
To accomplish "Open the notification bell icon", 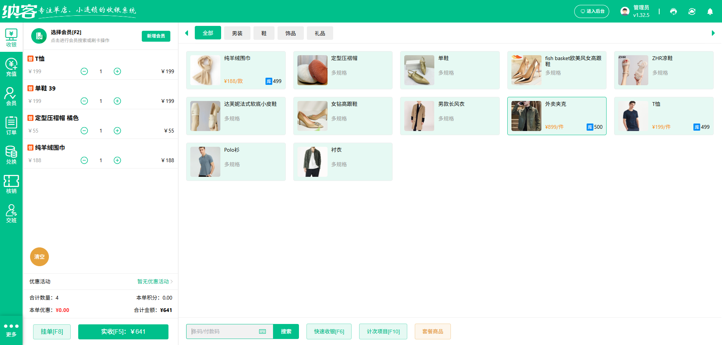I will (710, 12).
